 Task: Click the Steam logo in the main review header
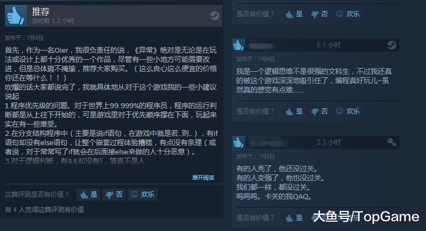(215, 16)
